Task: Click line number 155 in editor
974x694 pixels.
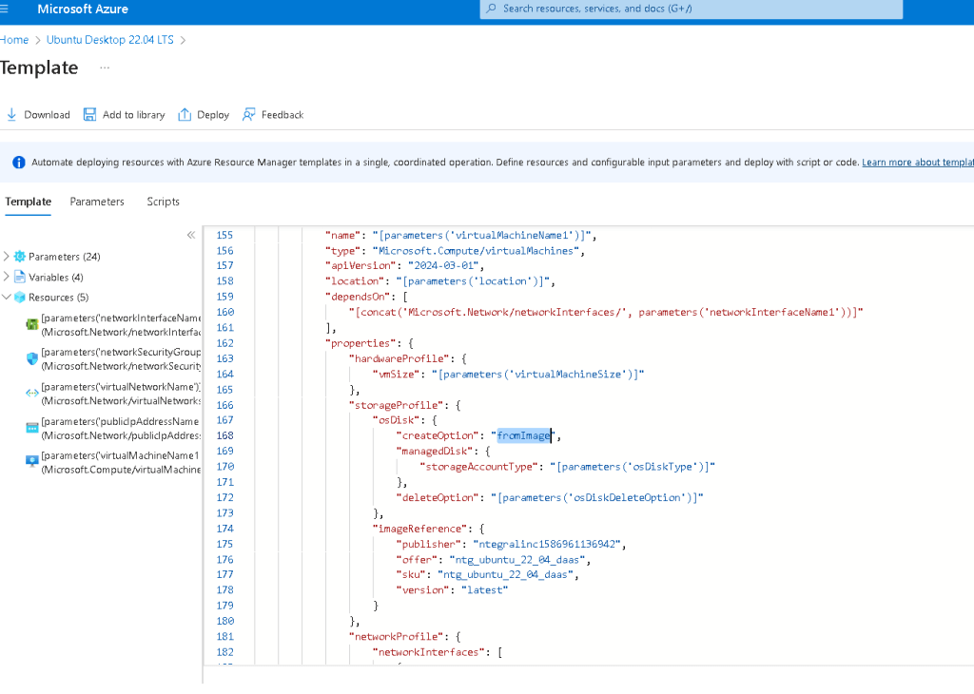Action: 224,235
